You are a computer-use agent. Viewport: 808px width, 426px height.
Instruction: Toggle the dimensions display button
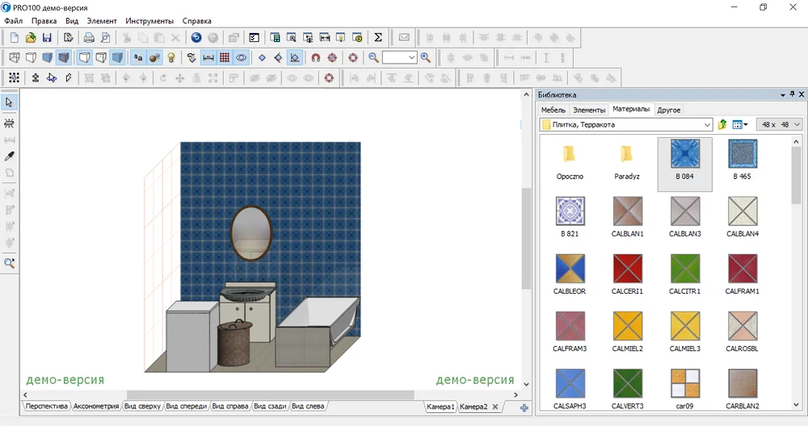click(x=208, y=58)
